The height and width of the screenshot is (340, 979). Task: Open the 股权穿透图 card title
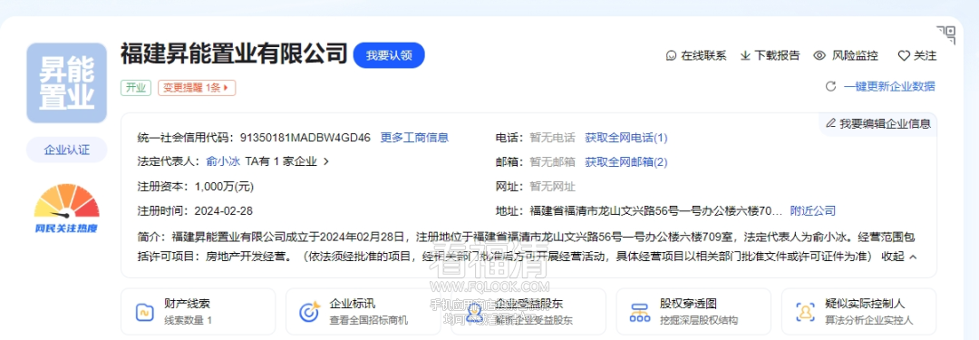click(688, 305)
